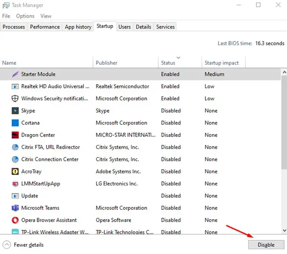Click the Adobe Systems Inc. publisher cell

(118, 171)
